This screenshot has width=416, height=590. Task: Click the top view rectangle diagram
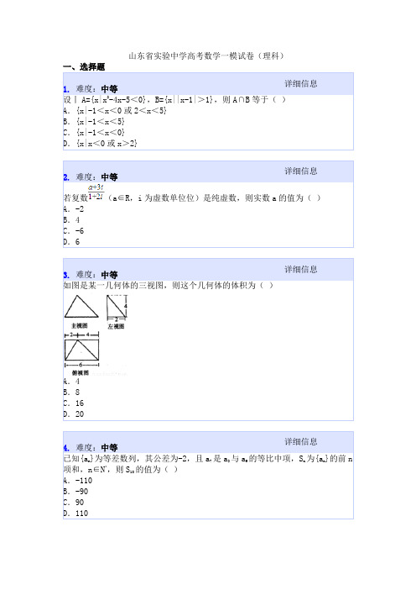coord(82,350)
